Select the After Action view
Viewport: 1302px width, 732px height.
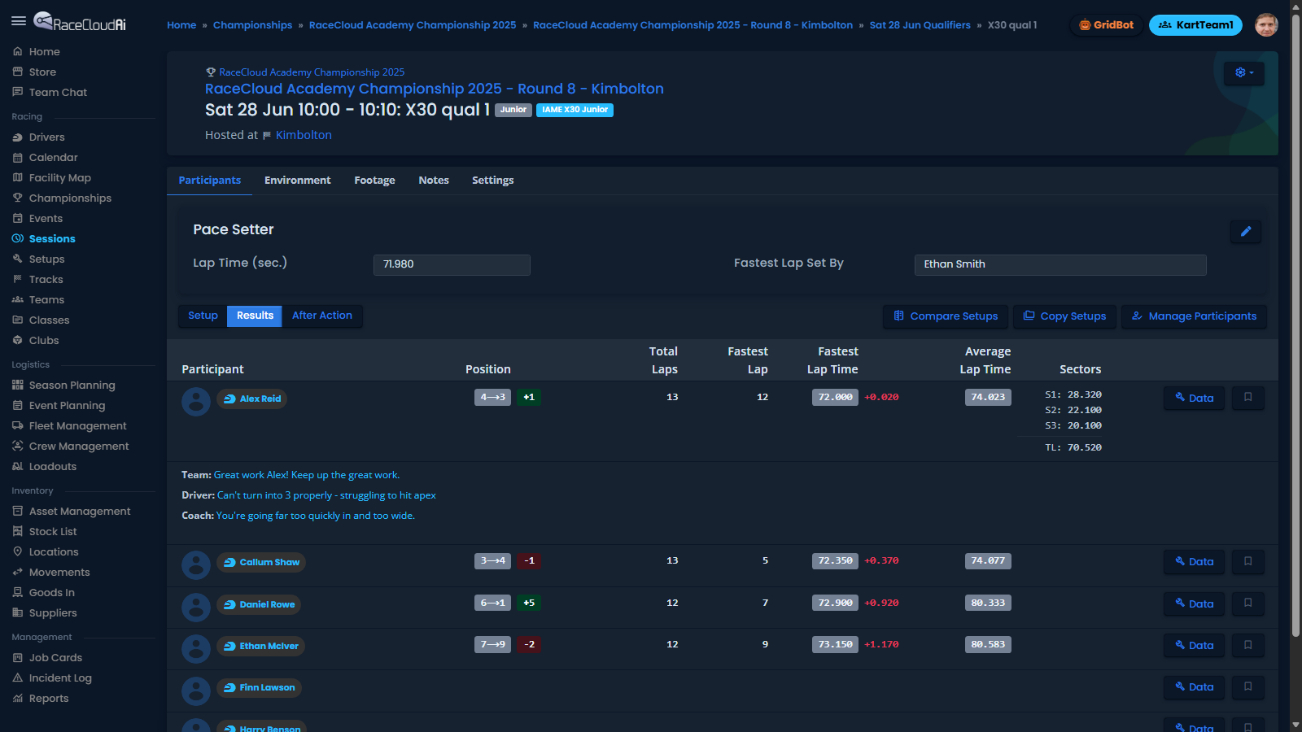[x=322, y=316]
